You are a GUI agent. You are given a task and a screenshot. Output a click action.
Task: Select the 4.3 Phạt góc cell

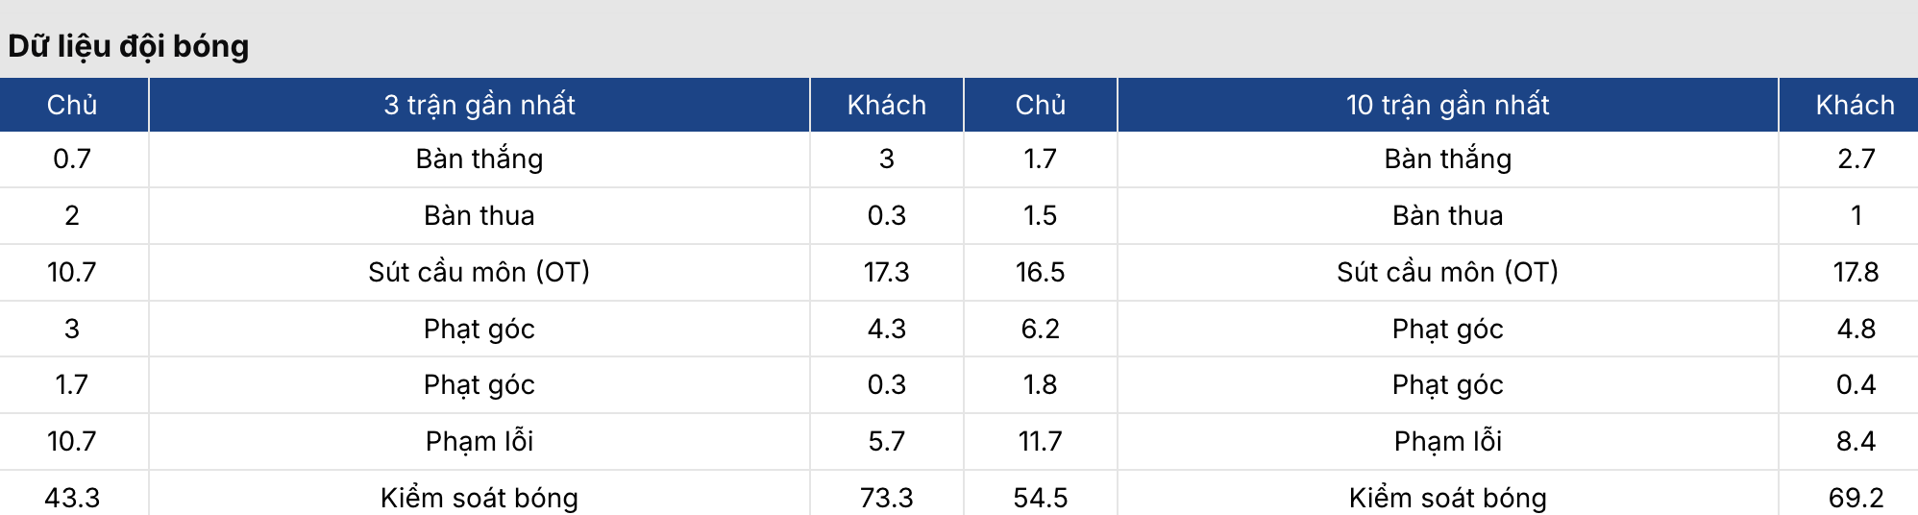[886, 329]
